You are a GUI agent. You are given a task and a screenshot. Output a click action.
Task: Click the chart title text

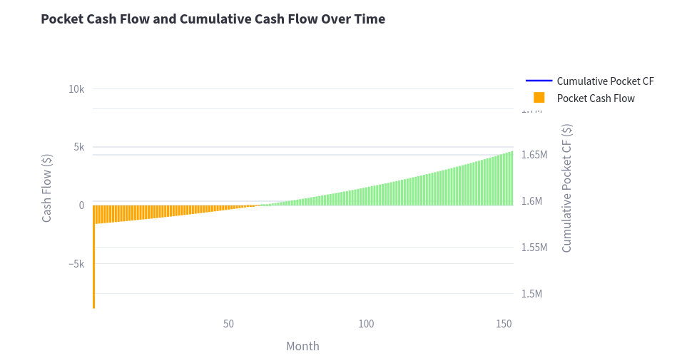213,19
